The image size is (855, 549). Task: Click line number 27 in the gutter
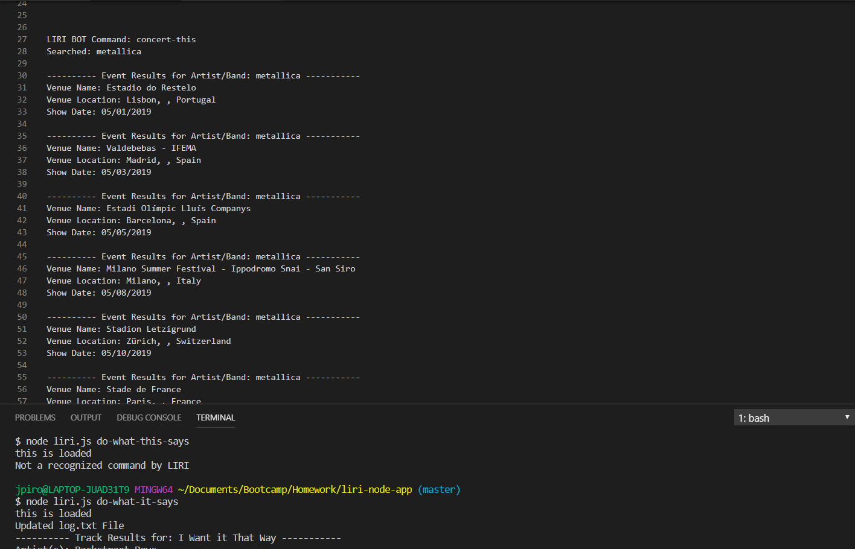[22, 39]
